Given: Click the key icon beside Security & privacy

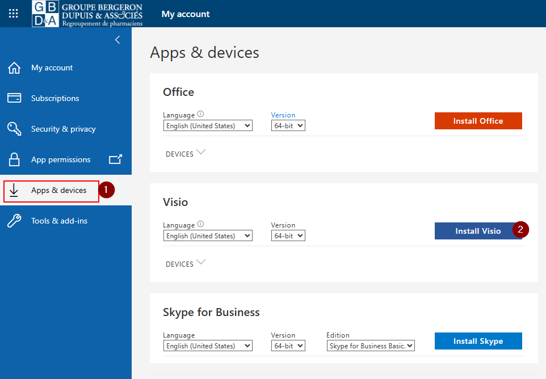Looking at the screenshot, I should tap(14, 129).
